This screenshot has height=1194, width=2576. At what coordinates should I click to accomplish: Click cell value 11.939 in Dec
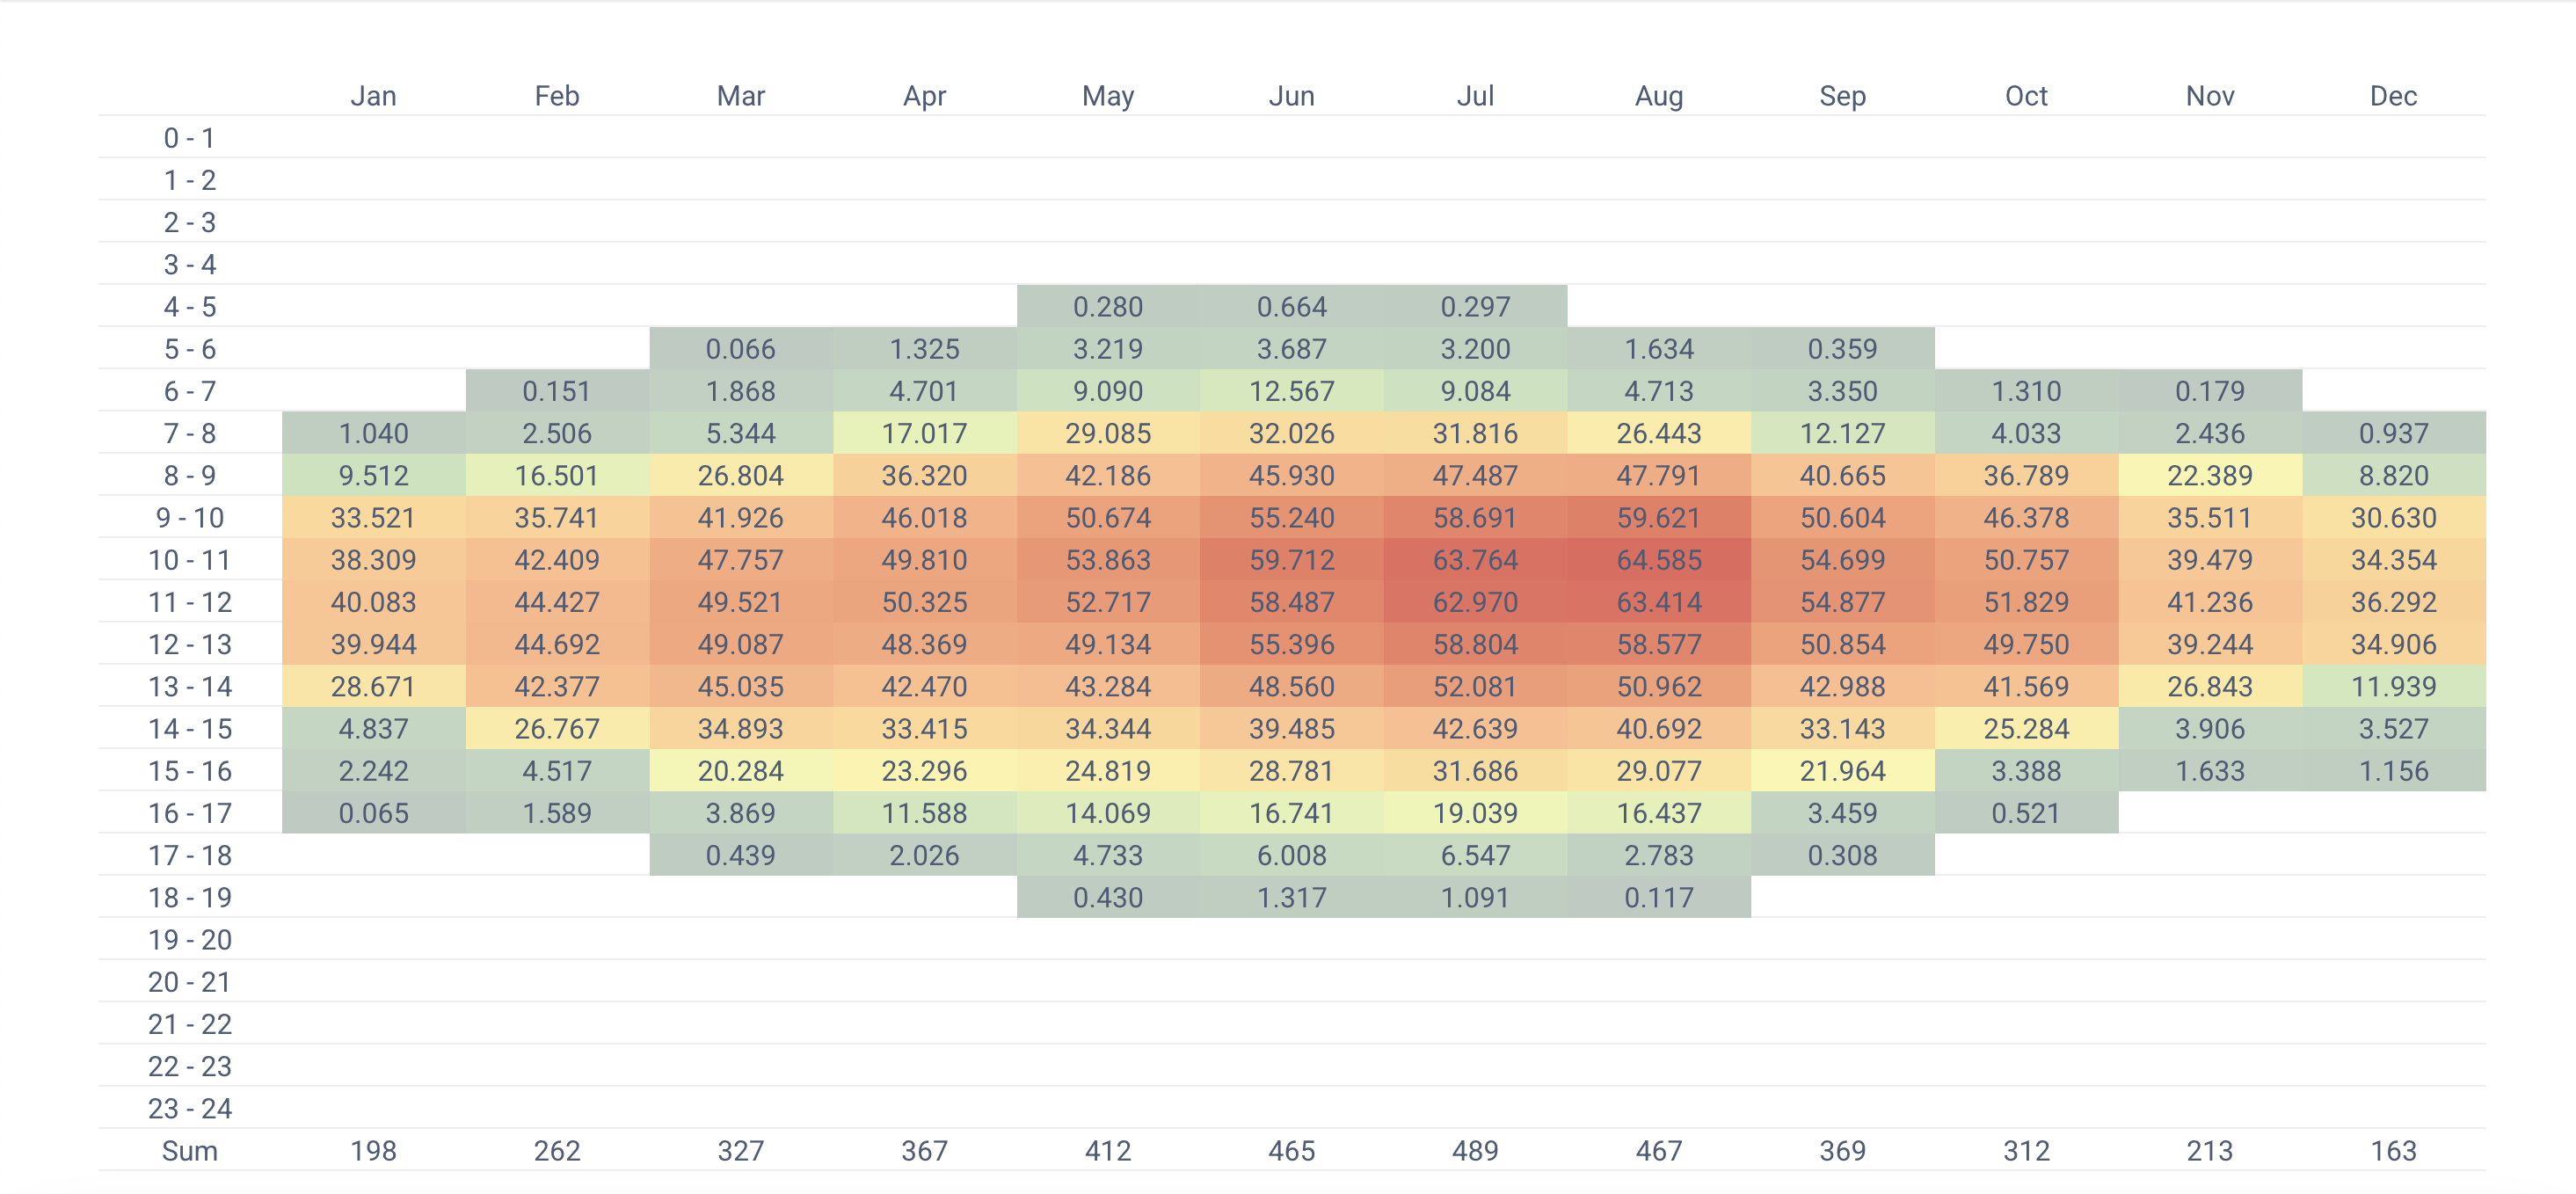(2394, 687)
